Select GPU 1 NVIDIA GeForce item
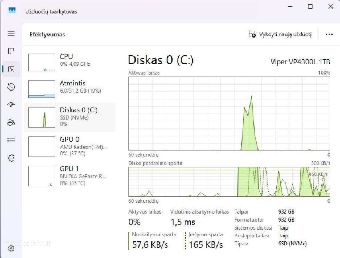 (x=69, y=176)
